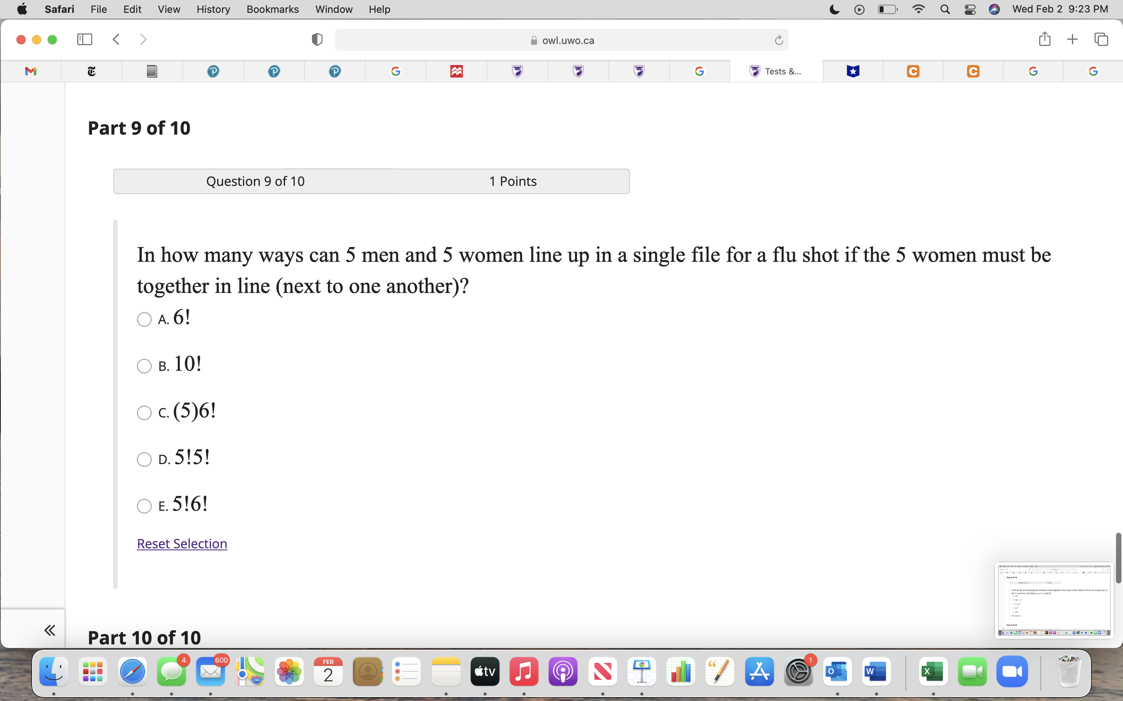Open a new tab with the plus icon
The width and height of the screenshot is (1123, 701).
tap(1072, 39)
